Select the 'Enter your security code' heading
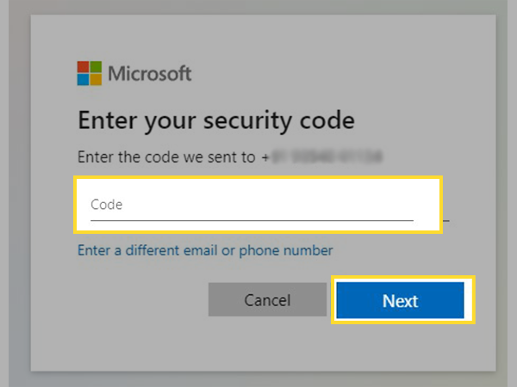517x387 pixels. [216, 121]
